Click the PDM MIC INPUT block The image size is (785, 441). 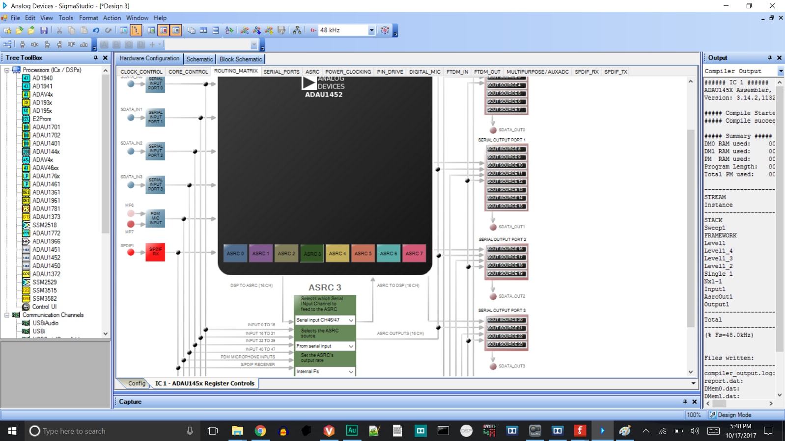[155, 218]
